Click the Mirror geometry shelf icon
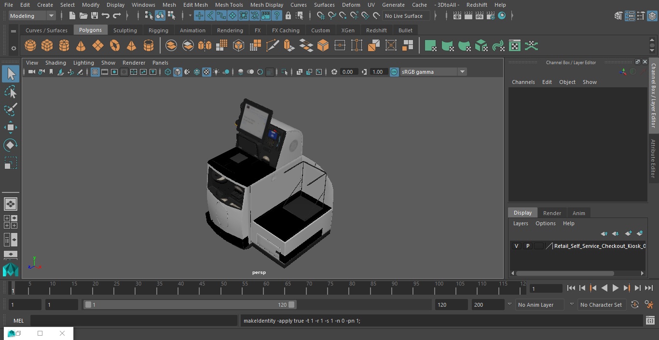Viewport: 659px width, 340px height. pyautogui.click(x=205, y=46)
